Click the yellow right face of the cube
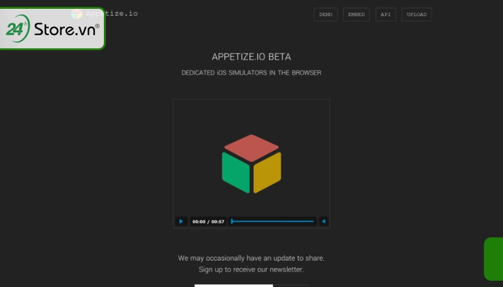503x287 pixels. click(267, 173)
